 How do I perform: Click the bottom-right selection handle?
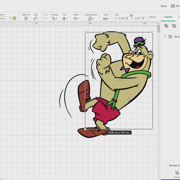153,129
